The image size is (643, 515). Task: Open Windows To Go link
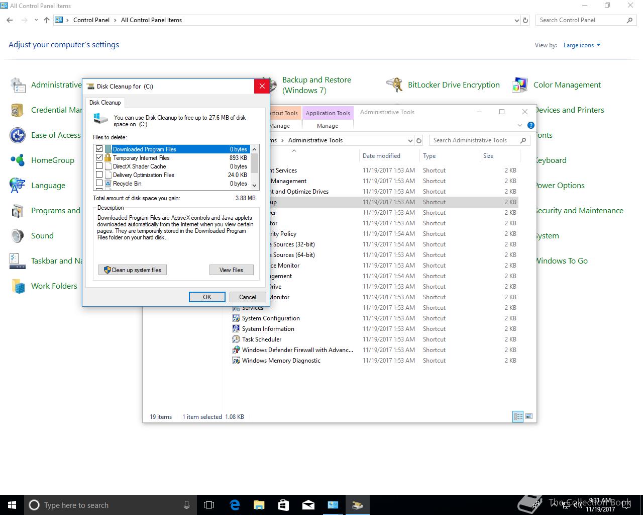(x=561, y=261)
